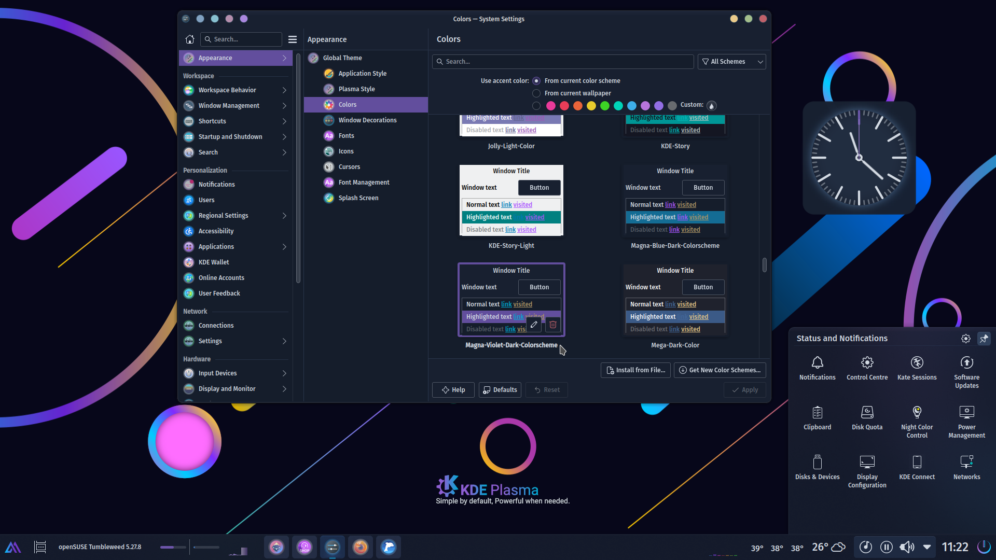Screen dimensions: 996x560
Task: Click the Defaults button
Action: [500, 390]
